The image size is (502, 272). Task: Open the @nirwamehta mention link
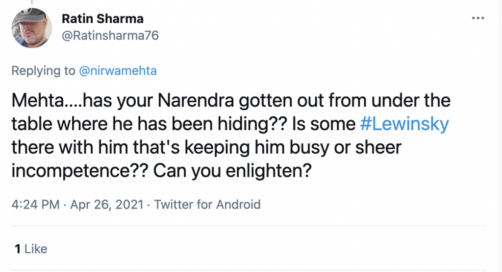point(118,71)
